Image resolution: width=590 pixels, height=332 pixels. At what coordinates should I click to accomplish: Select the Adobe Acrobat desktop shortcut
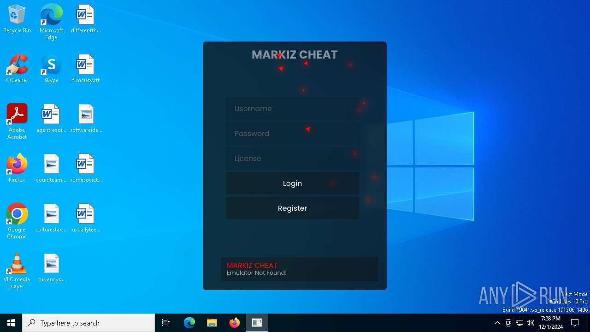pos(17,121)
